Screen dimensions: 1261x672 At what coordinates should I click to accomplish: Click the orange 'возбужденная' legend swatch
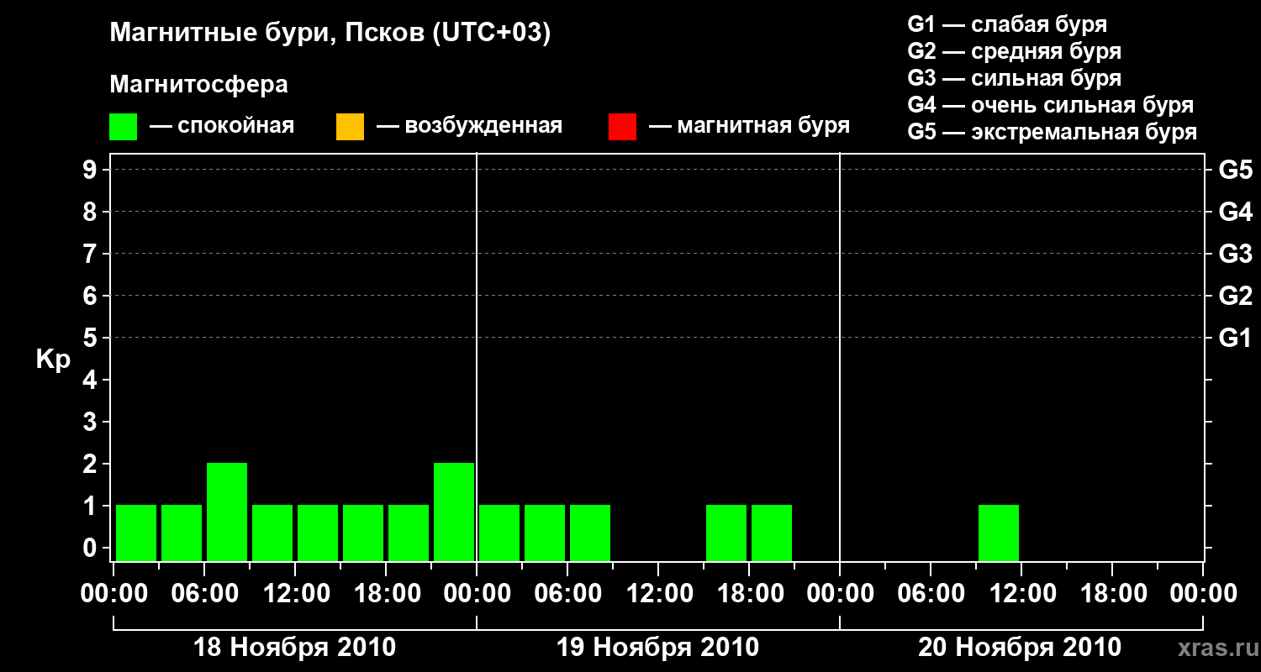click(x=350, y=126)
